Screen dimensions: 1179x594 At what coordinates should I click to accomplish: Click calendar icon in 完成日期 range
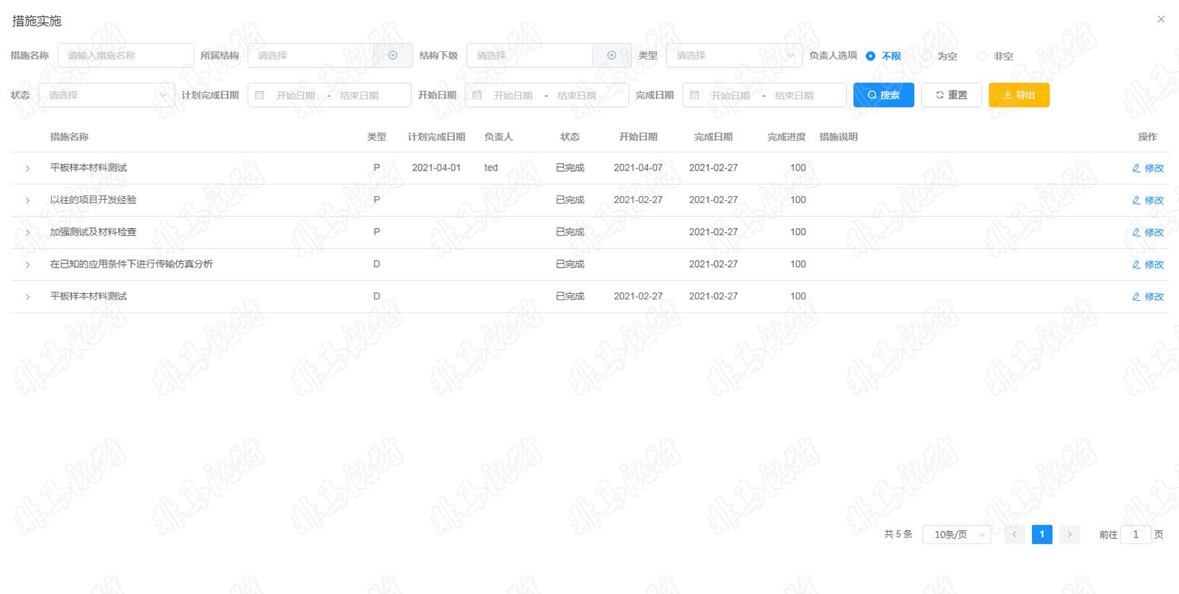(694, 95)
